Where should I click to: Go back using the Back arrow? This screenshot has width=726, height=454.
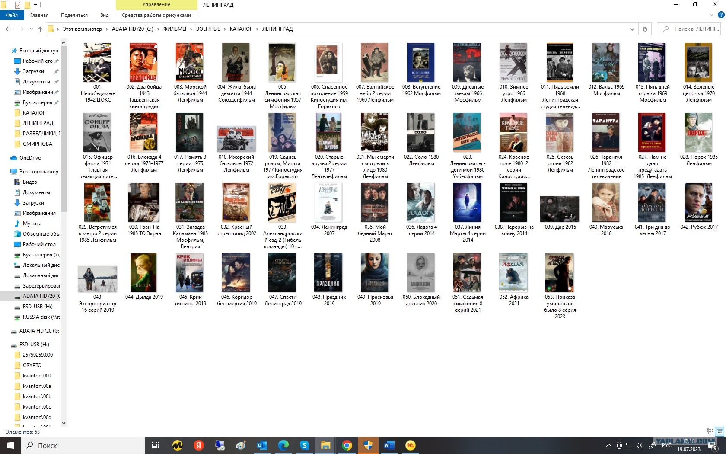(x=8, y=29)
